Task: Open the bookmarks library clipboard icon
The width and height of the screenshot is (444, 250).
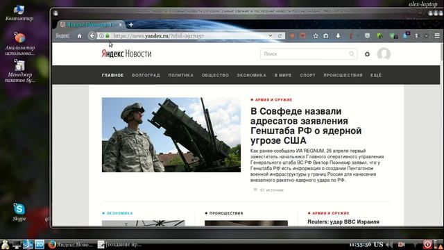Action: point(326,36)
